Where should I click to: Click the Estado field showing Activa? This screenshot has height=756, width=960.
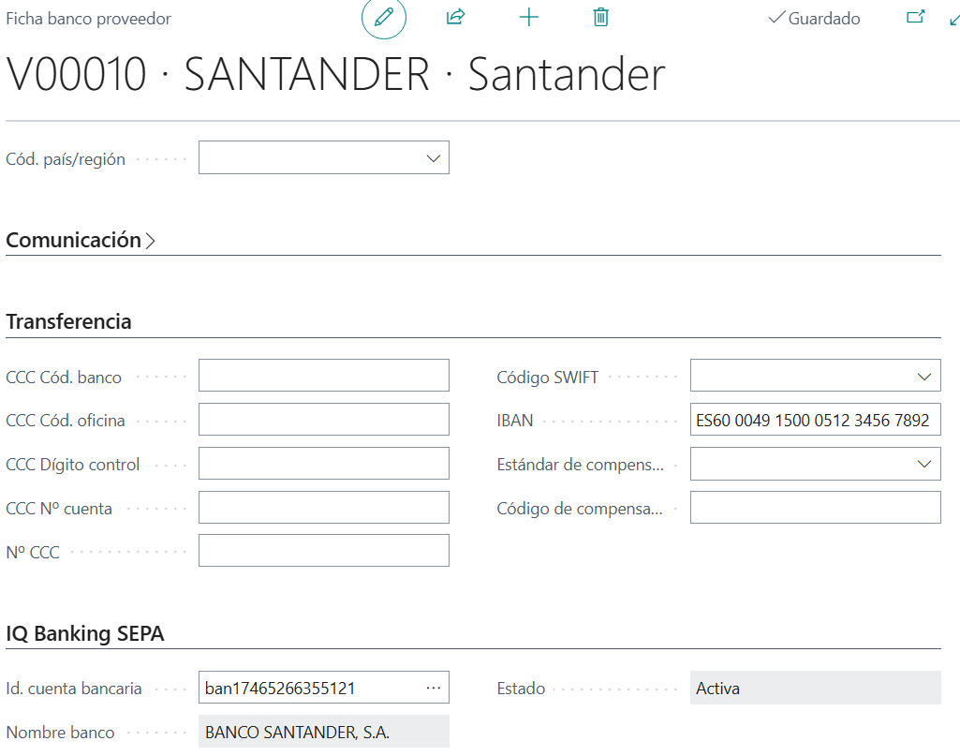815,687
